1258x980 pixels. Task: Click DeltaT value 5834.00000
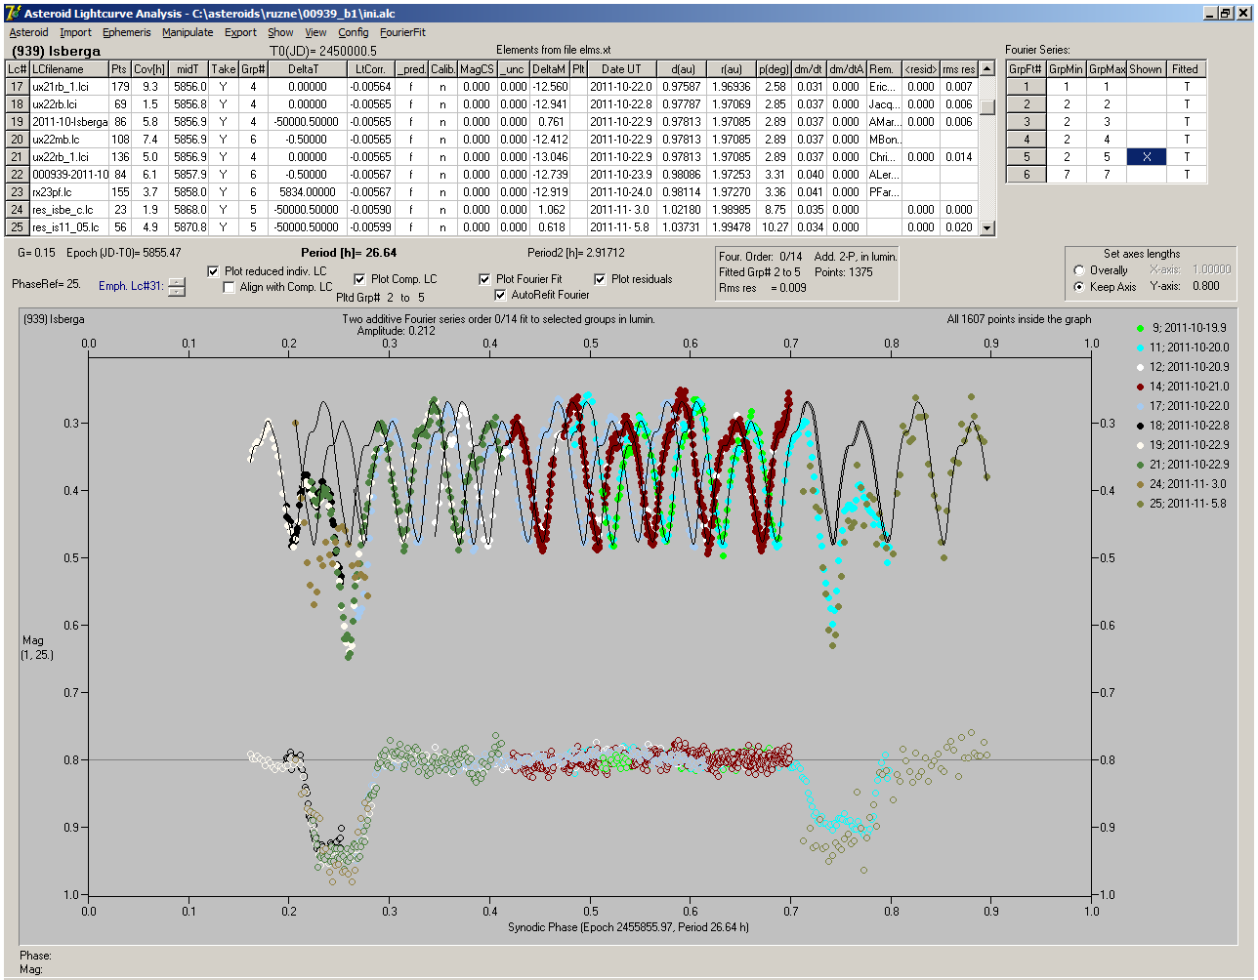(x=308, y=192)
